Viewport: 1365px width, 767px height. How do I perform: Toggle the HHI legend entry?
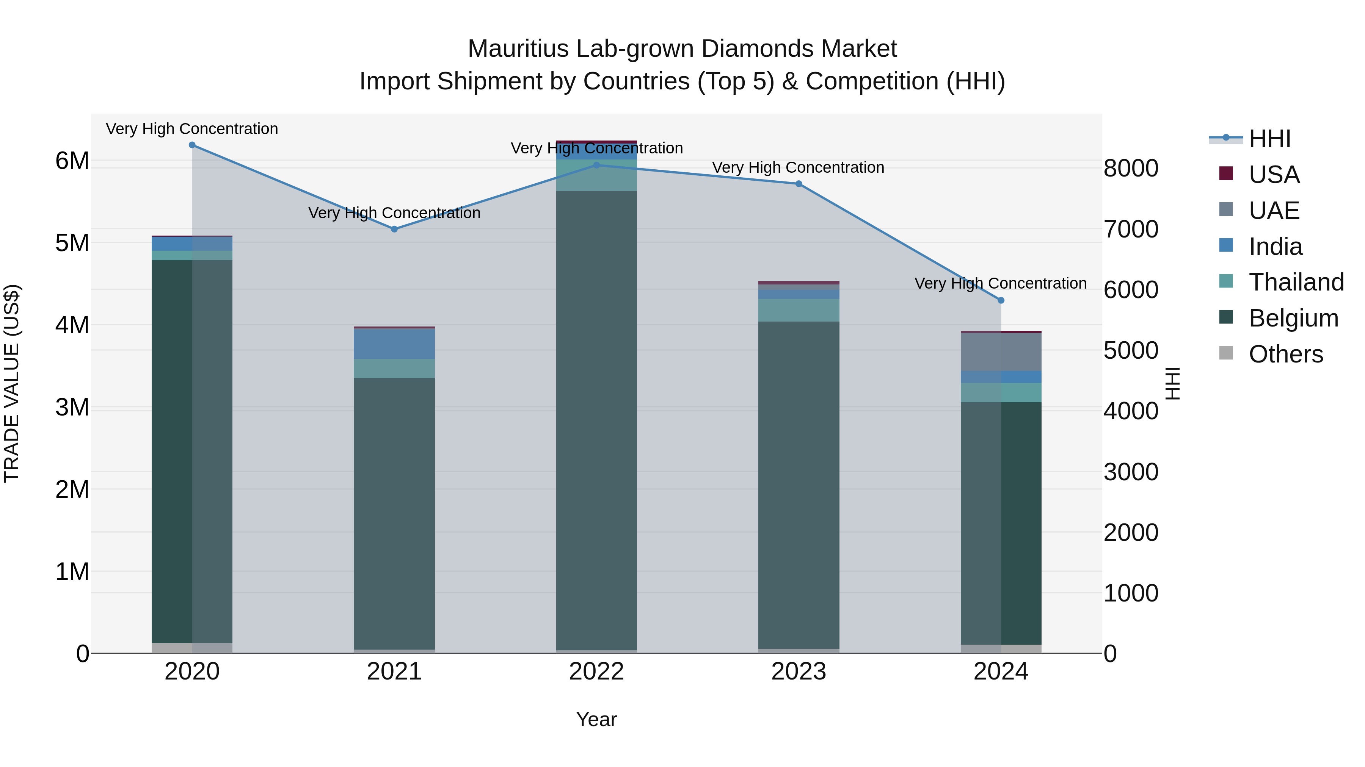[1250, 139]
